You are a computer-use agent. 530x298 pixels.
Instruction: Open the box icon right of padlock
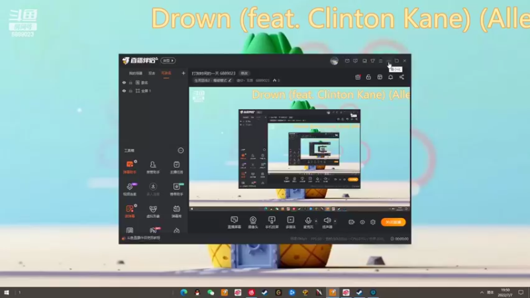[x=380, y=77]
